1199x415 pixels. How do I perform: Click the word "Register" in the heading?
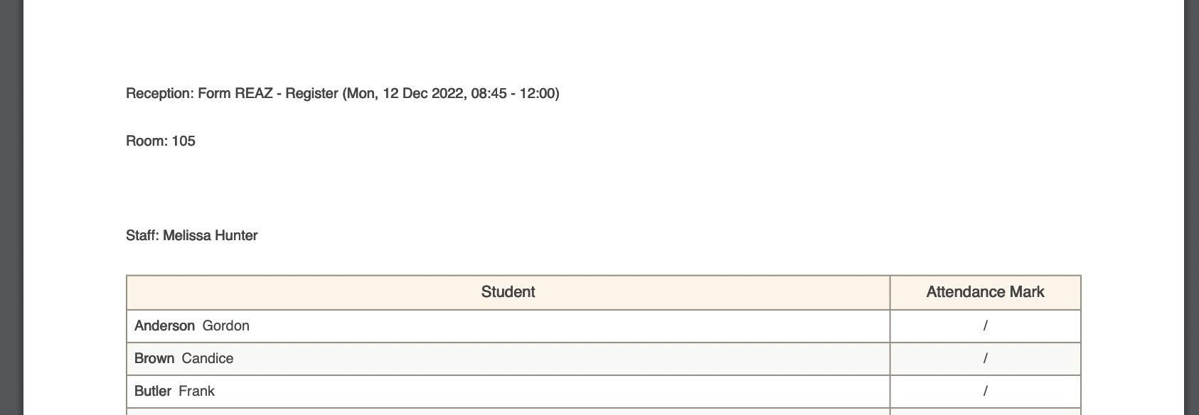pyautogui.click(x=311, y=94)
